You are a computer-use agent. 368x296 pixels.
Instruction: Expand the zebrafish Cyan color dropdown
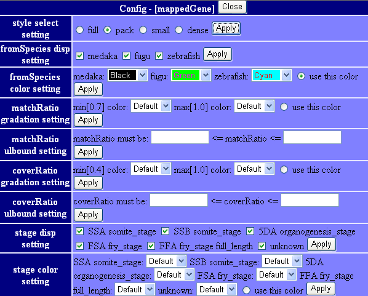pos(271,75)
